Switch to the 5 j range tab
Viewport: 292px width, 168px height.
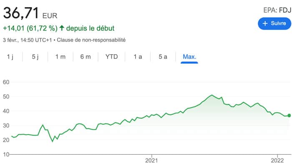tap(35, 57)
